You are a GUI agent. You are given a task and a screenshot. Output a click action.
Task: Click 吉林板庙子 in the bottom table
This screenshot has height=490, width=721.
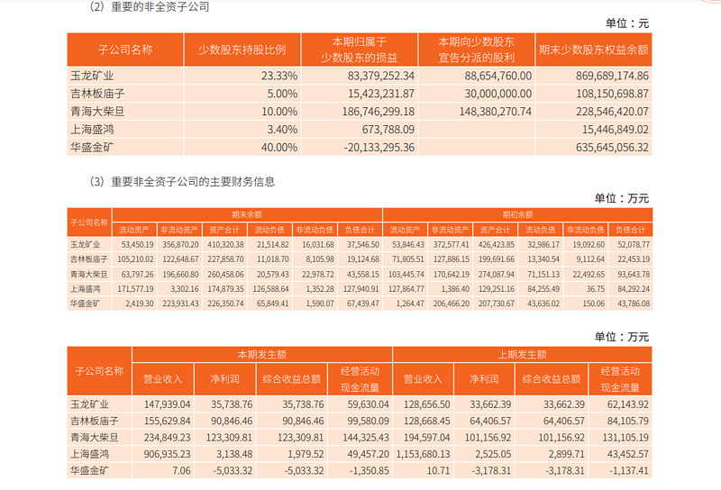point(95,421)
